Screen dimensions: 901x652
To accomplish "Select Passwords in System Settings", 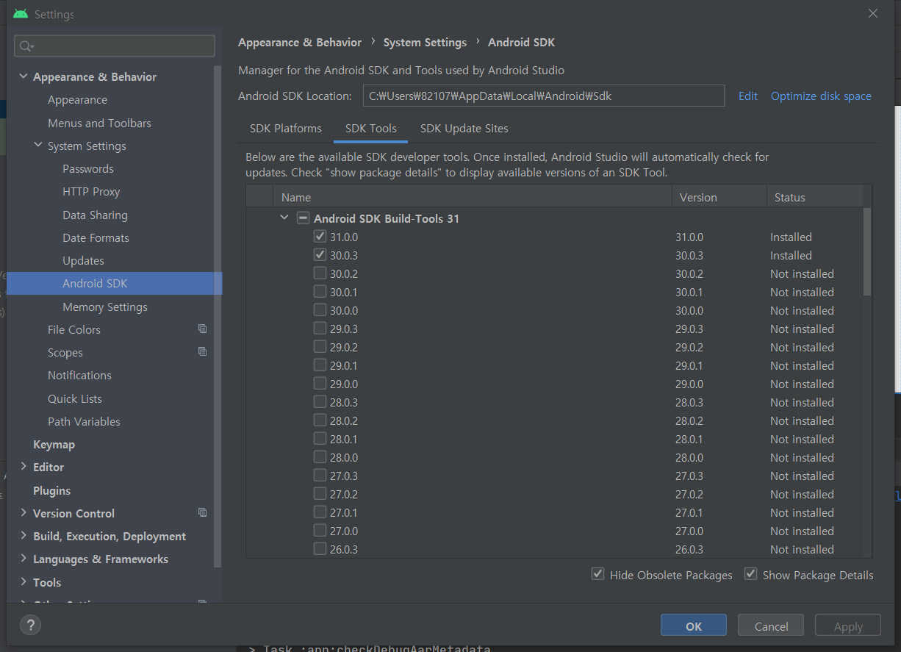I will point(88,169).
